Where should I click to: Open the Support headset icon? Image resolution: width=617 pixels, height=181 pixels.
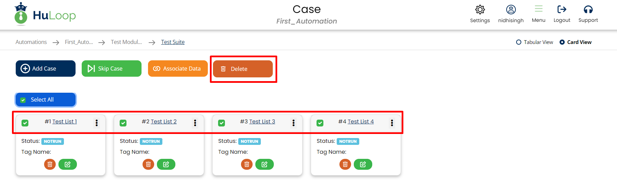(x=588, y=10)
